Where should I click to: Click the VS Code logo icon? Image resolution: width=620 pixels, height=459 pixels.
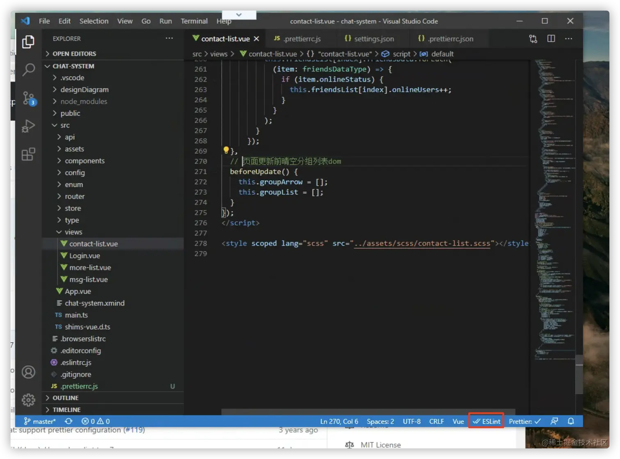(25, 21)
